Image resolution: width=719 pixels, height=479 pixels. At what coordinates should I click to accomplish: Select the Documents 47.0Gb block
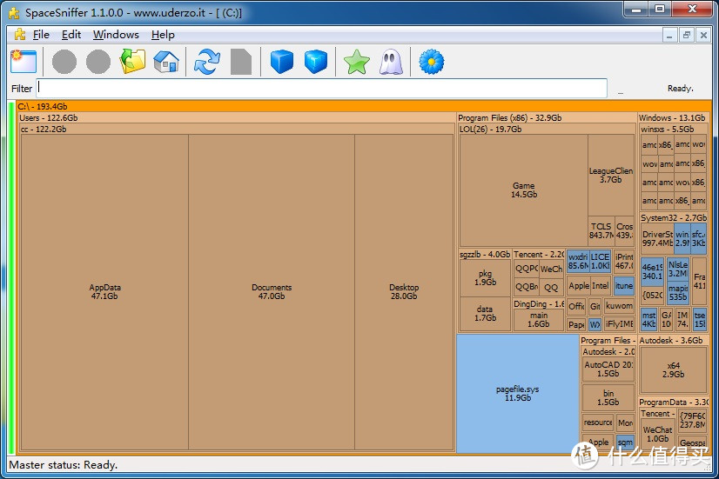tap(272, 292)
